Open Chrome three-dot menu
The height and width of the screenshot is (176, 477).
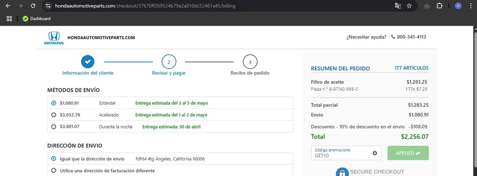[x=471, y=6]
